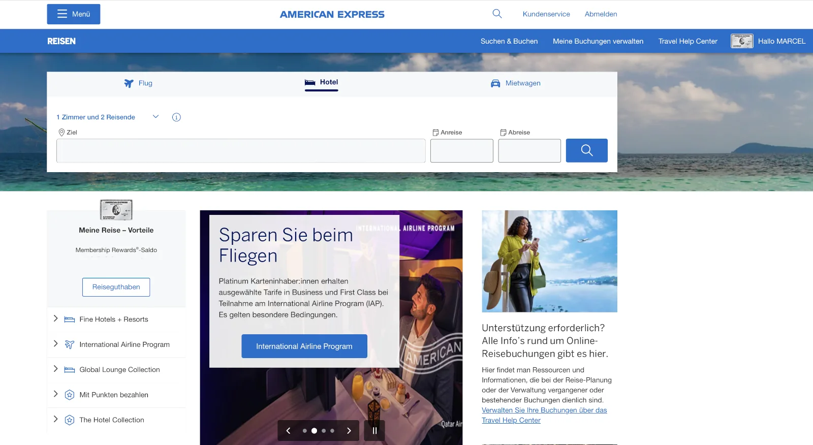Click Abmelden to log out

pos(601,14)
